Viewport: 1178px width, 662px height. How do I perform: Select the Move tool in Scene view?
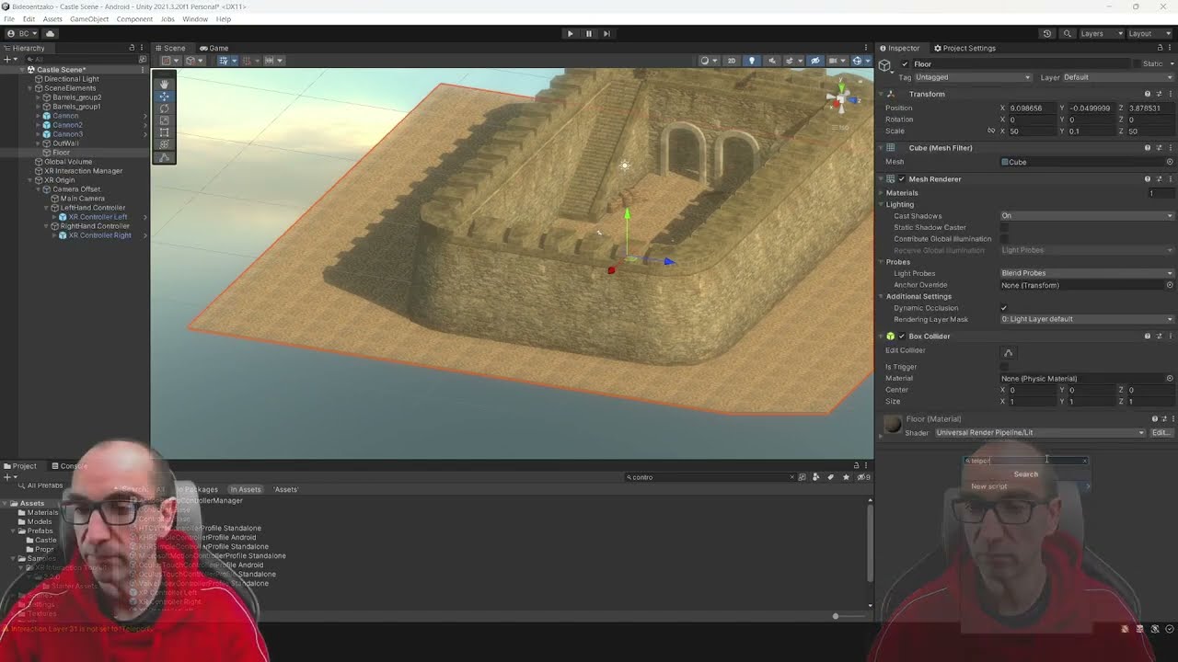pos(165,96)
